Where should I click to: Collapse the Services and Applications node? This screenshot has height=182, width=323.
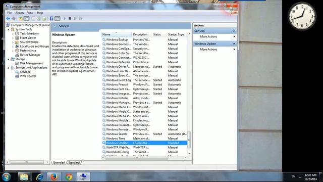pos(9,68)
